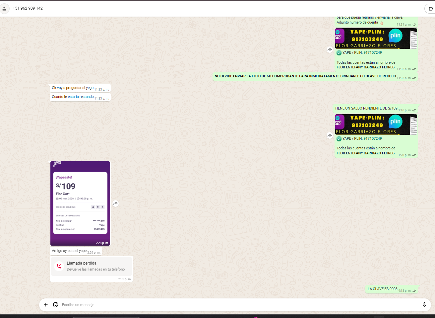The image size is (435, 318).
Task: Open contact info for +51 962 909 142
Action: [x=28, y=8]
